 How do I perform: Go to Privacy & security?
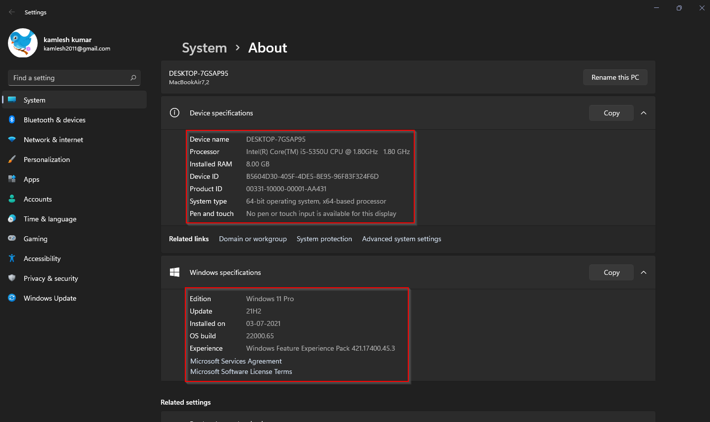[74, 278]
